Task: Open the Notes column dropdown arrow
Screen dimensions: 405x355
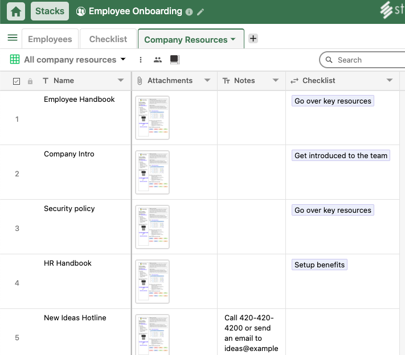Action: pyautogui.click(x=276, y=81)
